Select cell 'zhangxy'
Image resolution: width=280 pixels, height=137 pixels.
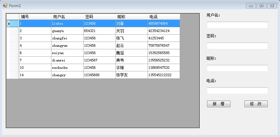67,75
